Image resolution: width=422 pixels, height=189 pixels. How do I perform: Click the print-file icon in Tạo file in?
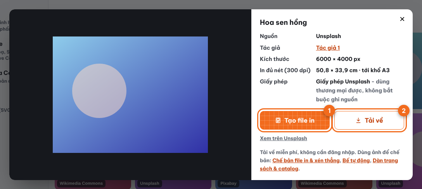pyautogui.click(x=278, y=120)
